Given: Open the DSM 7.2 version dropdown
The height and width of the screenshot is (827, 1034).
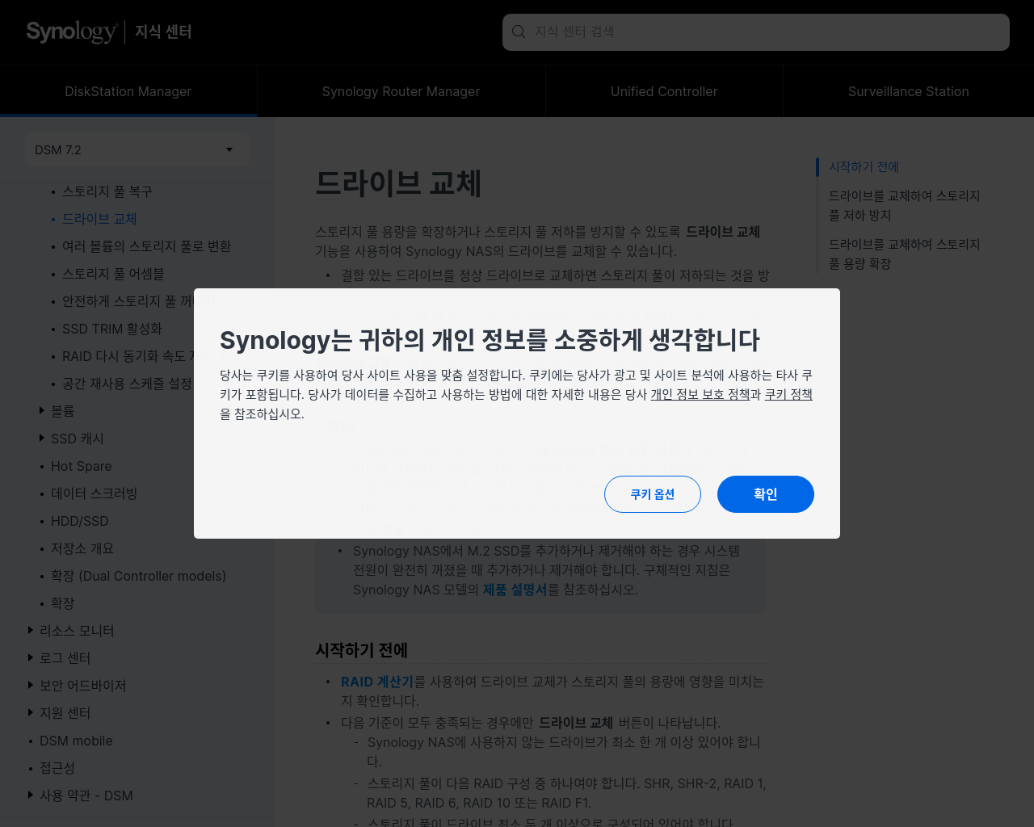Looking at the screenshot, I should coord(137,149).
